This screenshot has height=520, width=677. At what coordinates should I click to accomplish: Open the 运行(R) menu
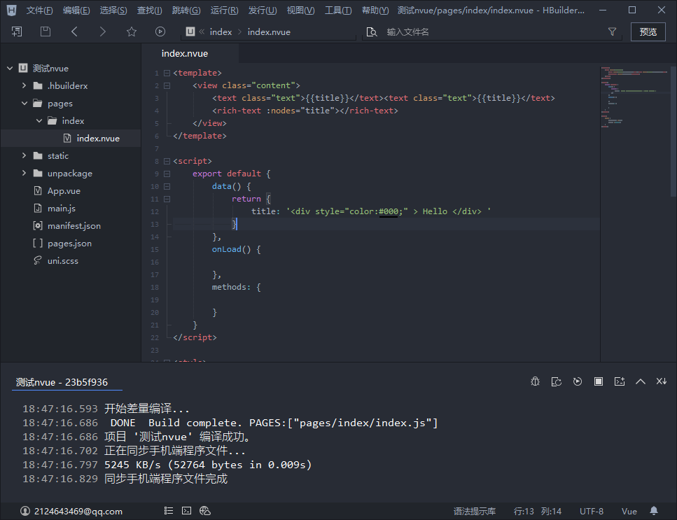coord(225,10)
